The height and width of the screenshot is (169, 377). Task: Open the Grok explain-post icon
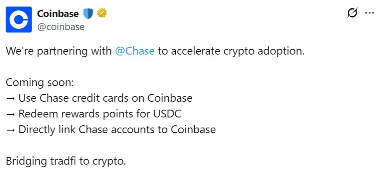click(352, 13)
